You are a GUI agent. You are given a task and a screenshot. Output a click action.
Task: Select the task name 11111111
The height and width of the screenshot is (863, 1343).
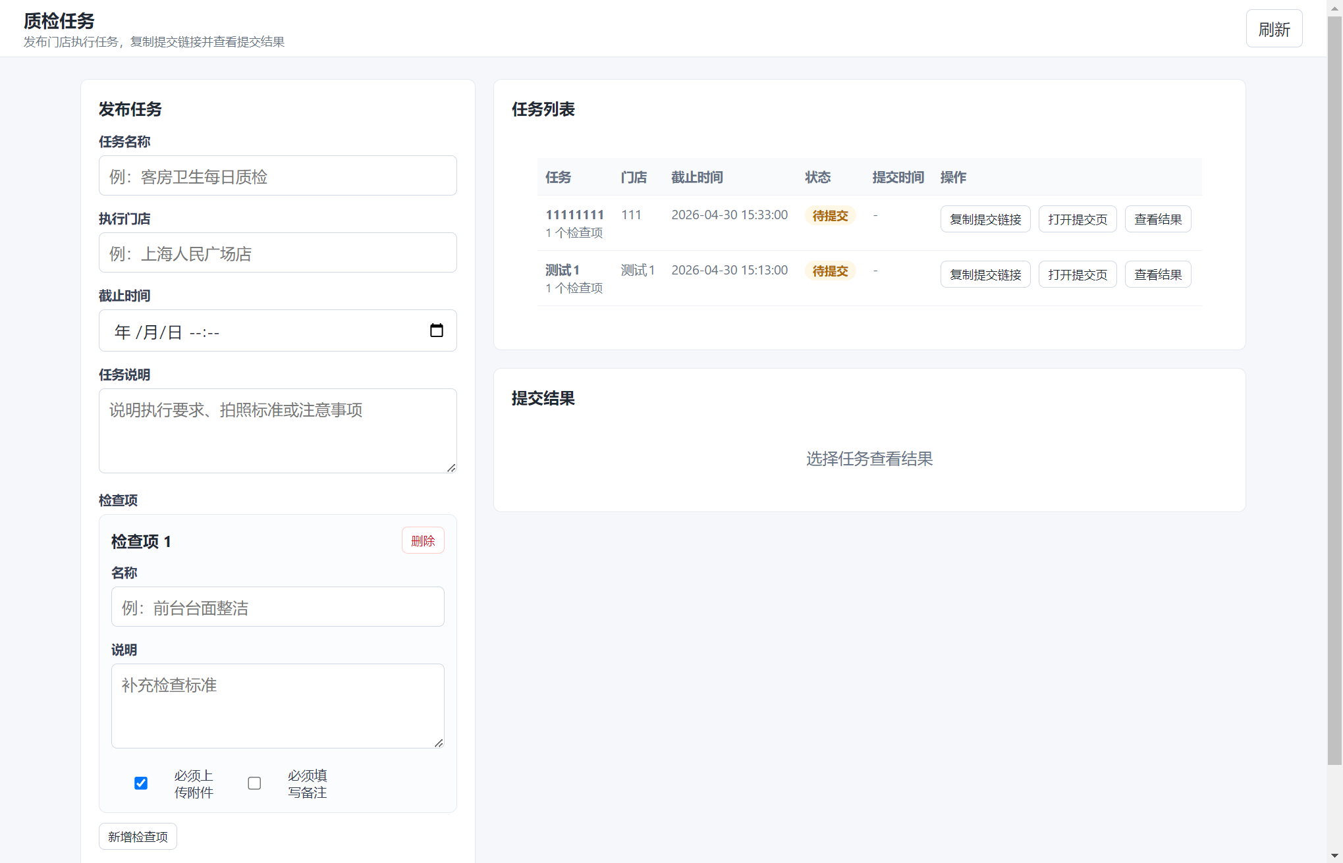574,215
